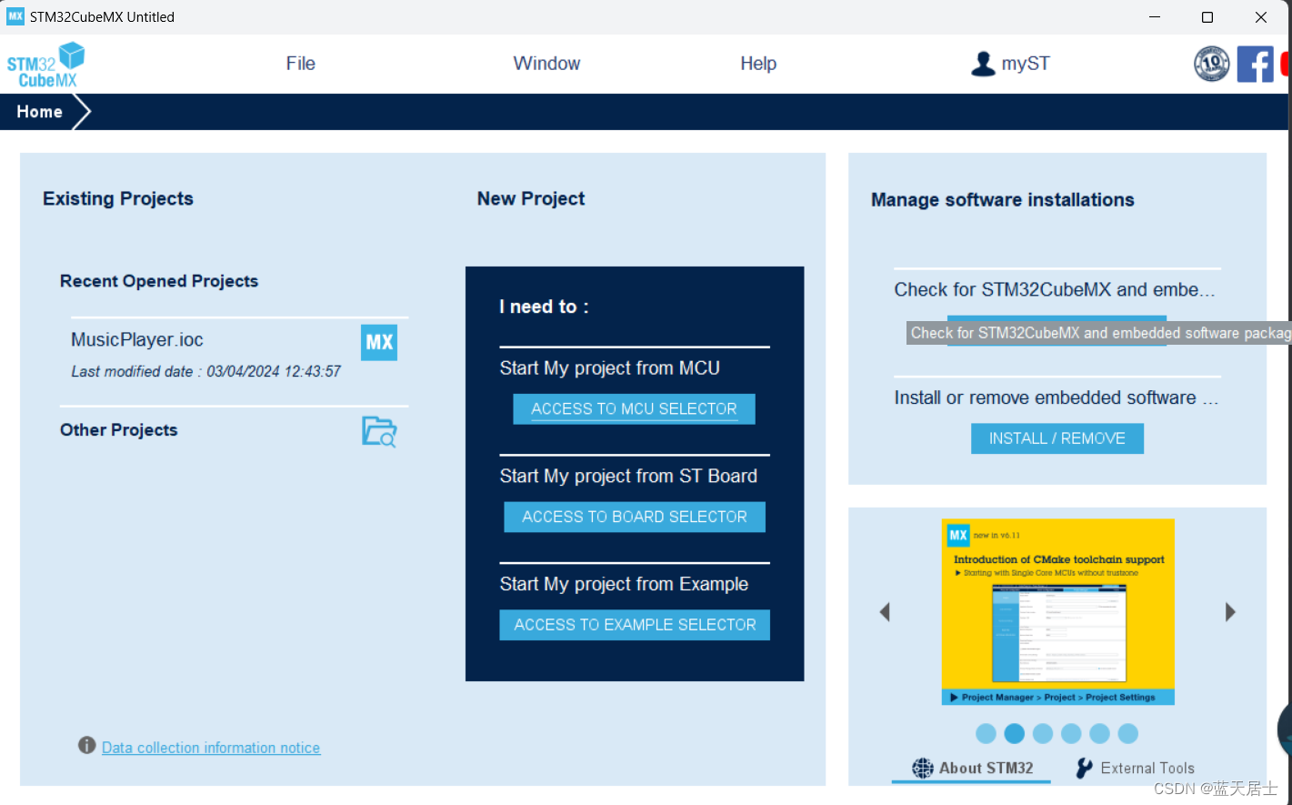Click 'Start My project from ST Board' text
This screenshot has width=1292, height=805.
pyautogui.click(x=628, y=477)
